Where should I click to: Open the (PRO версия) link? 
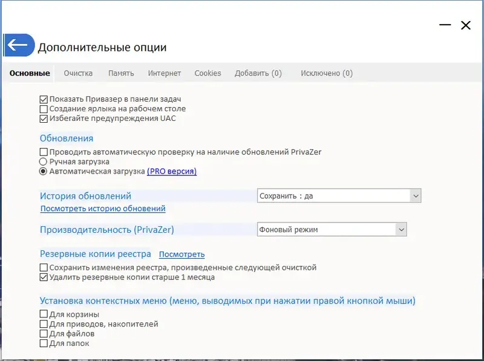[x=172, y=171]
